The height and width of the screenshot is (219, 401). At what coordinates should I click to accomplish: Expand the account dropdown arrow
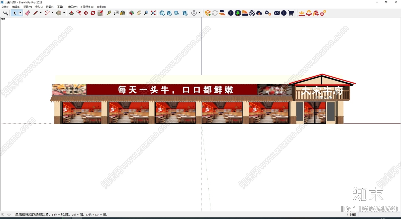(199, 13)
